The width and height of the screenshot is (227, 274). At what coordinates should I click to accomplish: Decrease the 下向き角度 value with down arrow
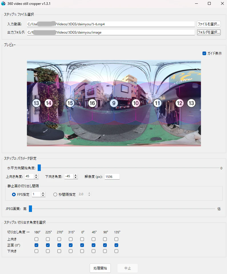(75, 178)
